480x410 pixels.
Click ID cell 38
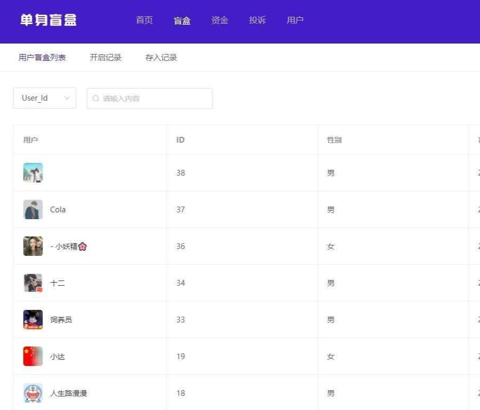(x=181, y=173)
